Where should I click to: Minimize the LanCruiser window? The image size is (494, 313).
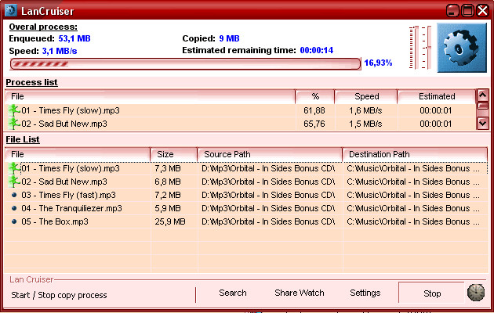point(452,11)
